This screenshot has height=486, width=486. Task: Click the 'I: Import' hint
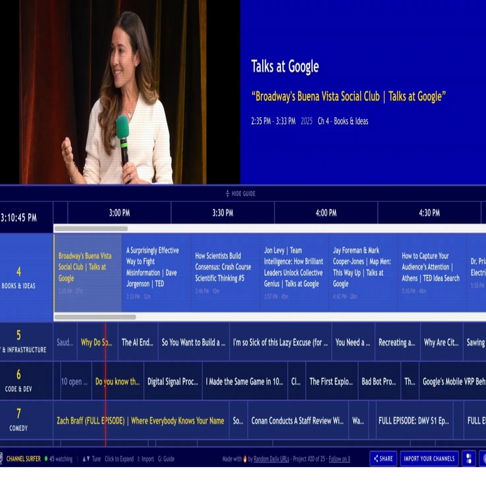(146, 459)
